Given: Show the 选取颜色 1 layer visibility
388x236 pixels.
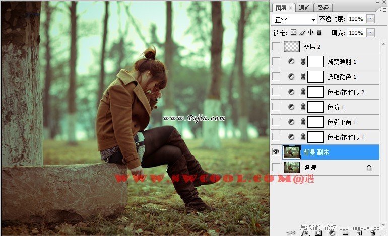Looking at the screenshot, I should click(276, 76).
